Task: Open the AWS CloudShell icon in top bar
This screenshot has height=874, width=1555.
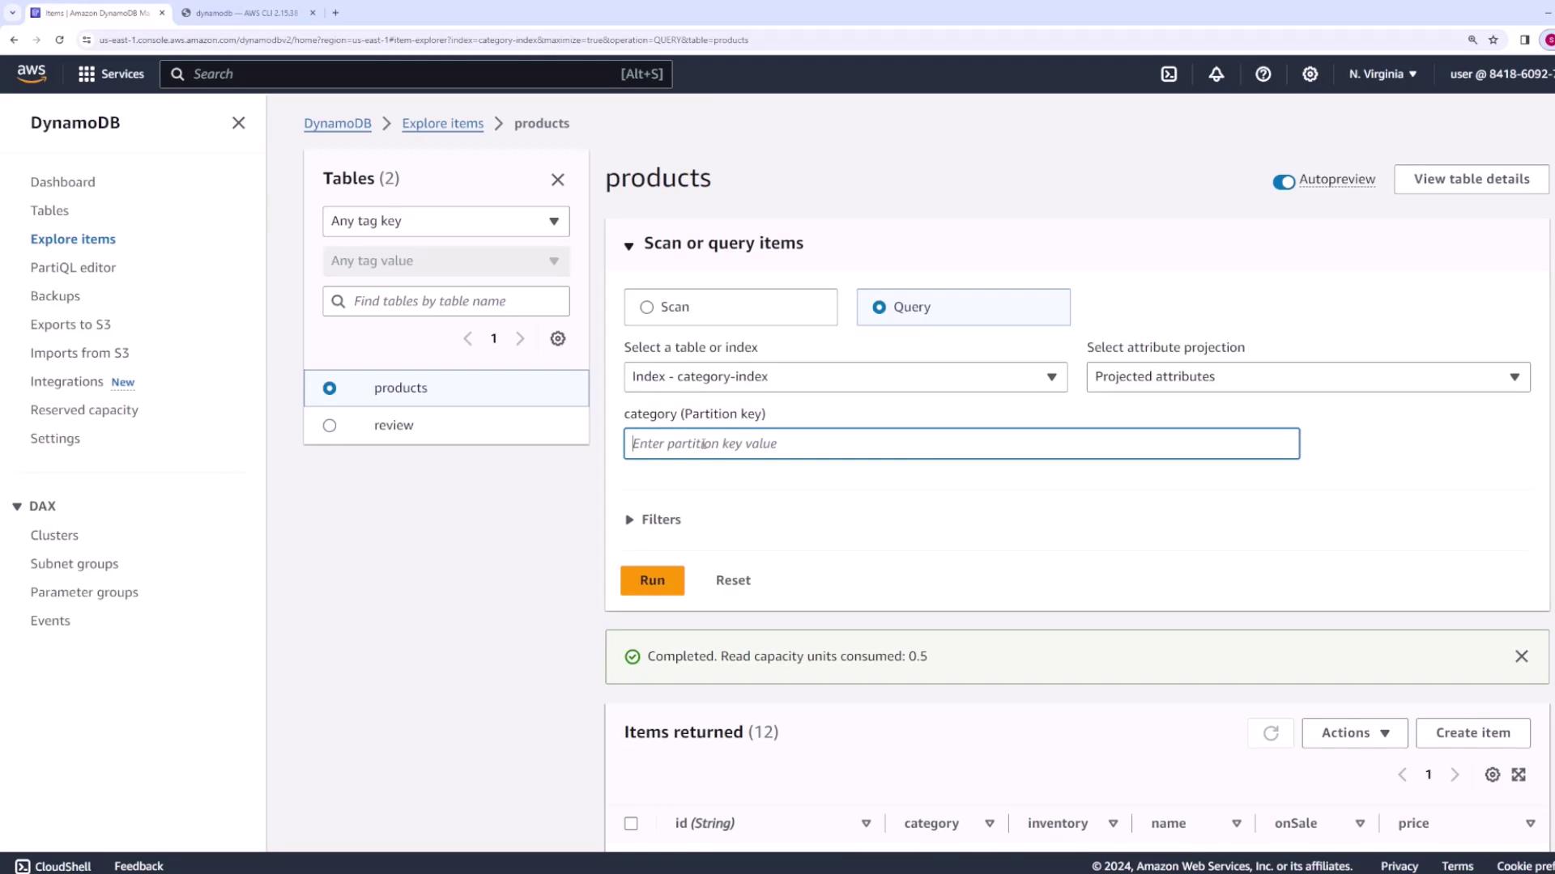Action: 1169,74
